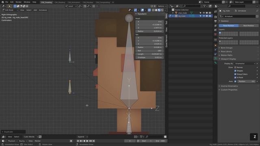The image size is (260, 146).
Task: Uncheck the Group Colors checkbox
Action: [235, 74]
